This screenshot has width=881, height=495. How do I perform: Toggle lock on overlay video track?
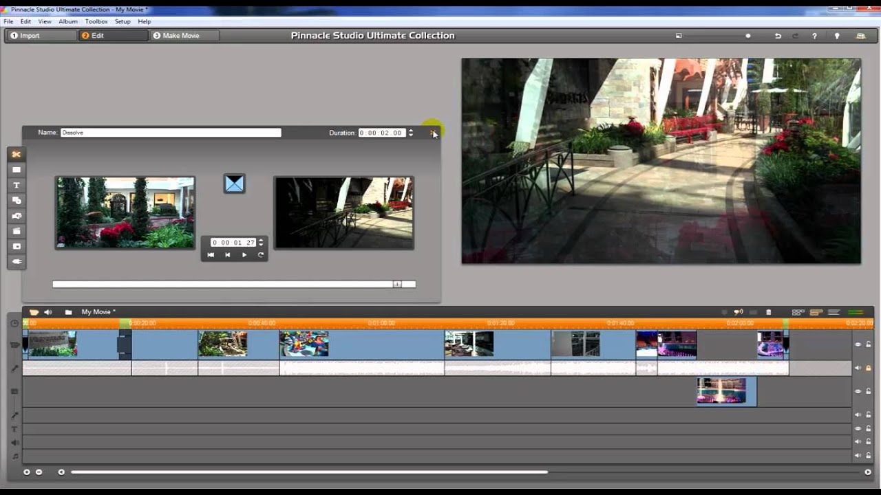click(x=869, y=391)
